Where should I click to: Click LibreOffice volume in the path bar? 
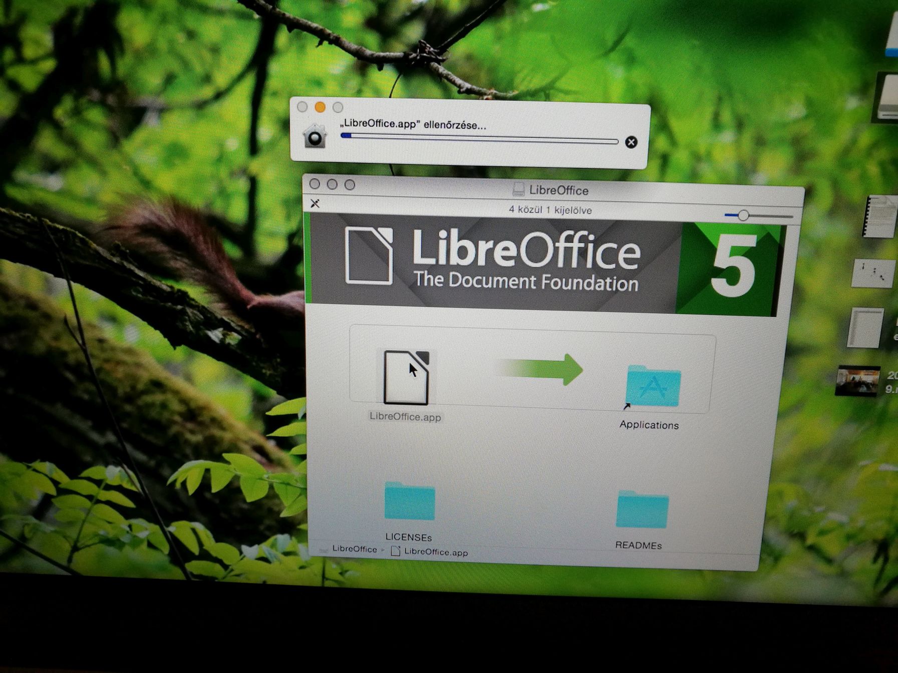point(355,549)
